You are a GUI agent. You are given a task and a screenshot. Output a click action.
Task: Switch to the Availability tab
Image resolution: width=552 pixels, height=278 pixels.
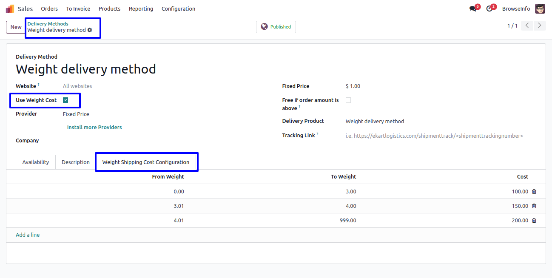click(x=36, y=162)
